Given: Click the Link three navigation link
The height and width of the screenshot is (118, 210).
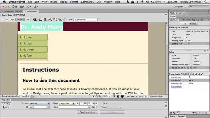Looking at the screenshot, I should [32, 49].
